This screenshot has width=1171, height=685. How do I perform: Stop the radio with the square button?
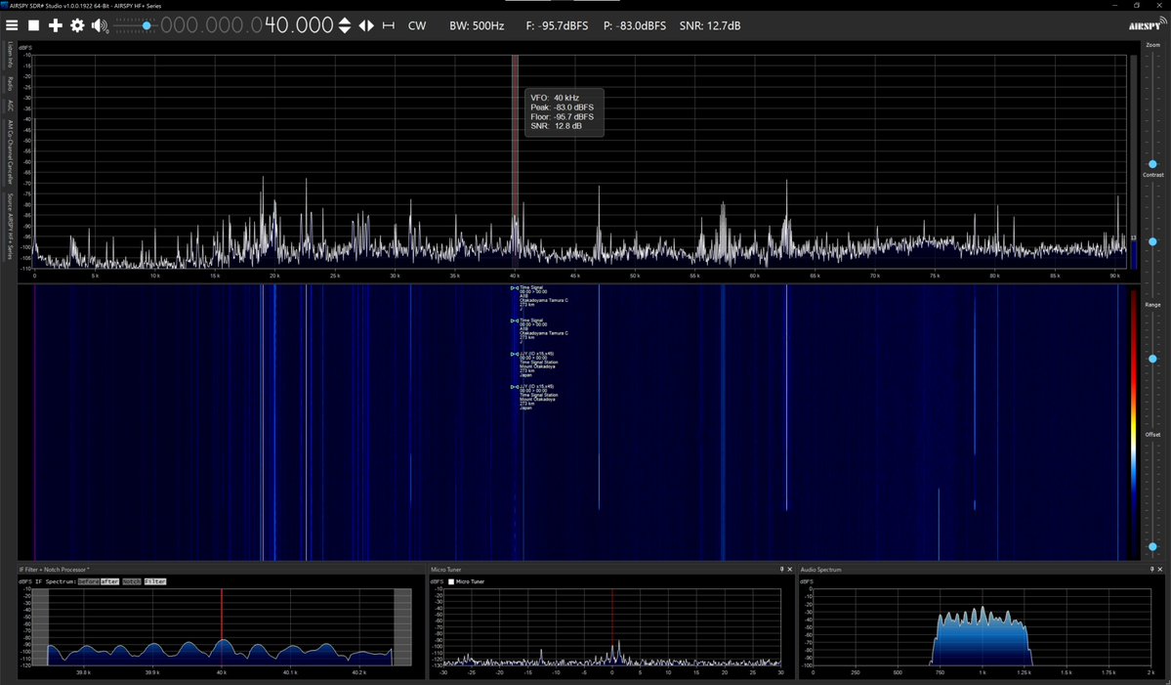33,25
